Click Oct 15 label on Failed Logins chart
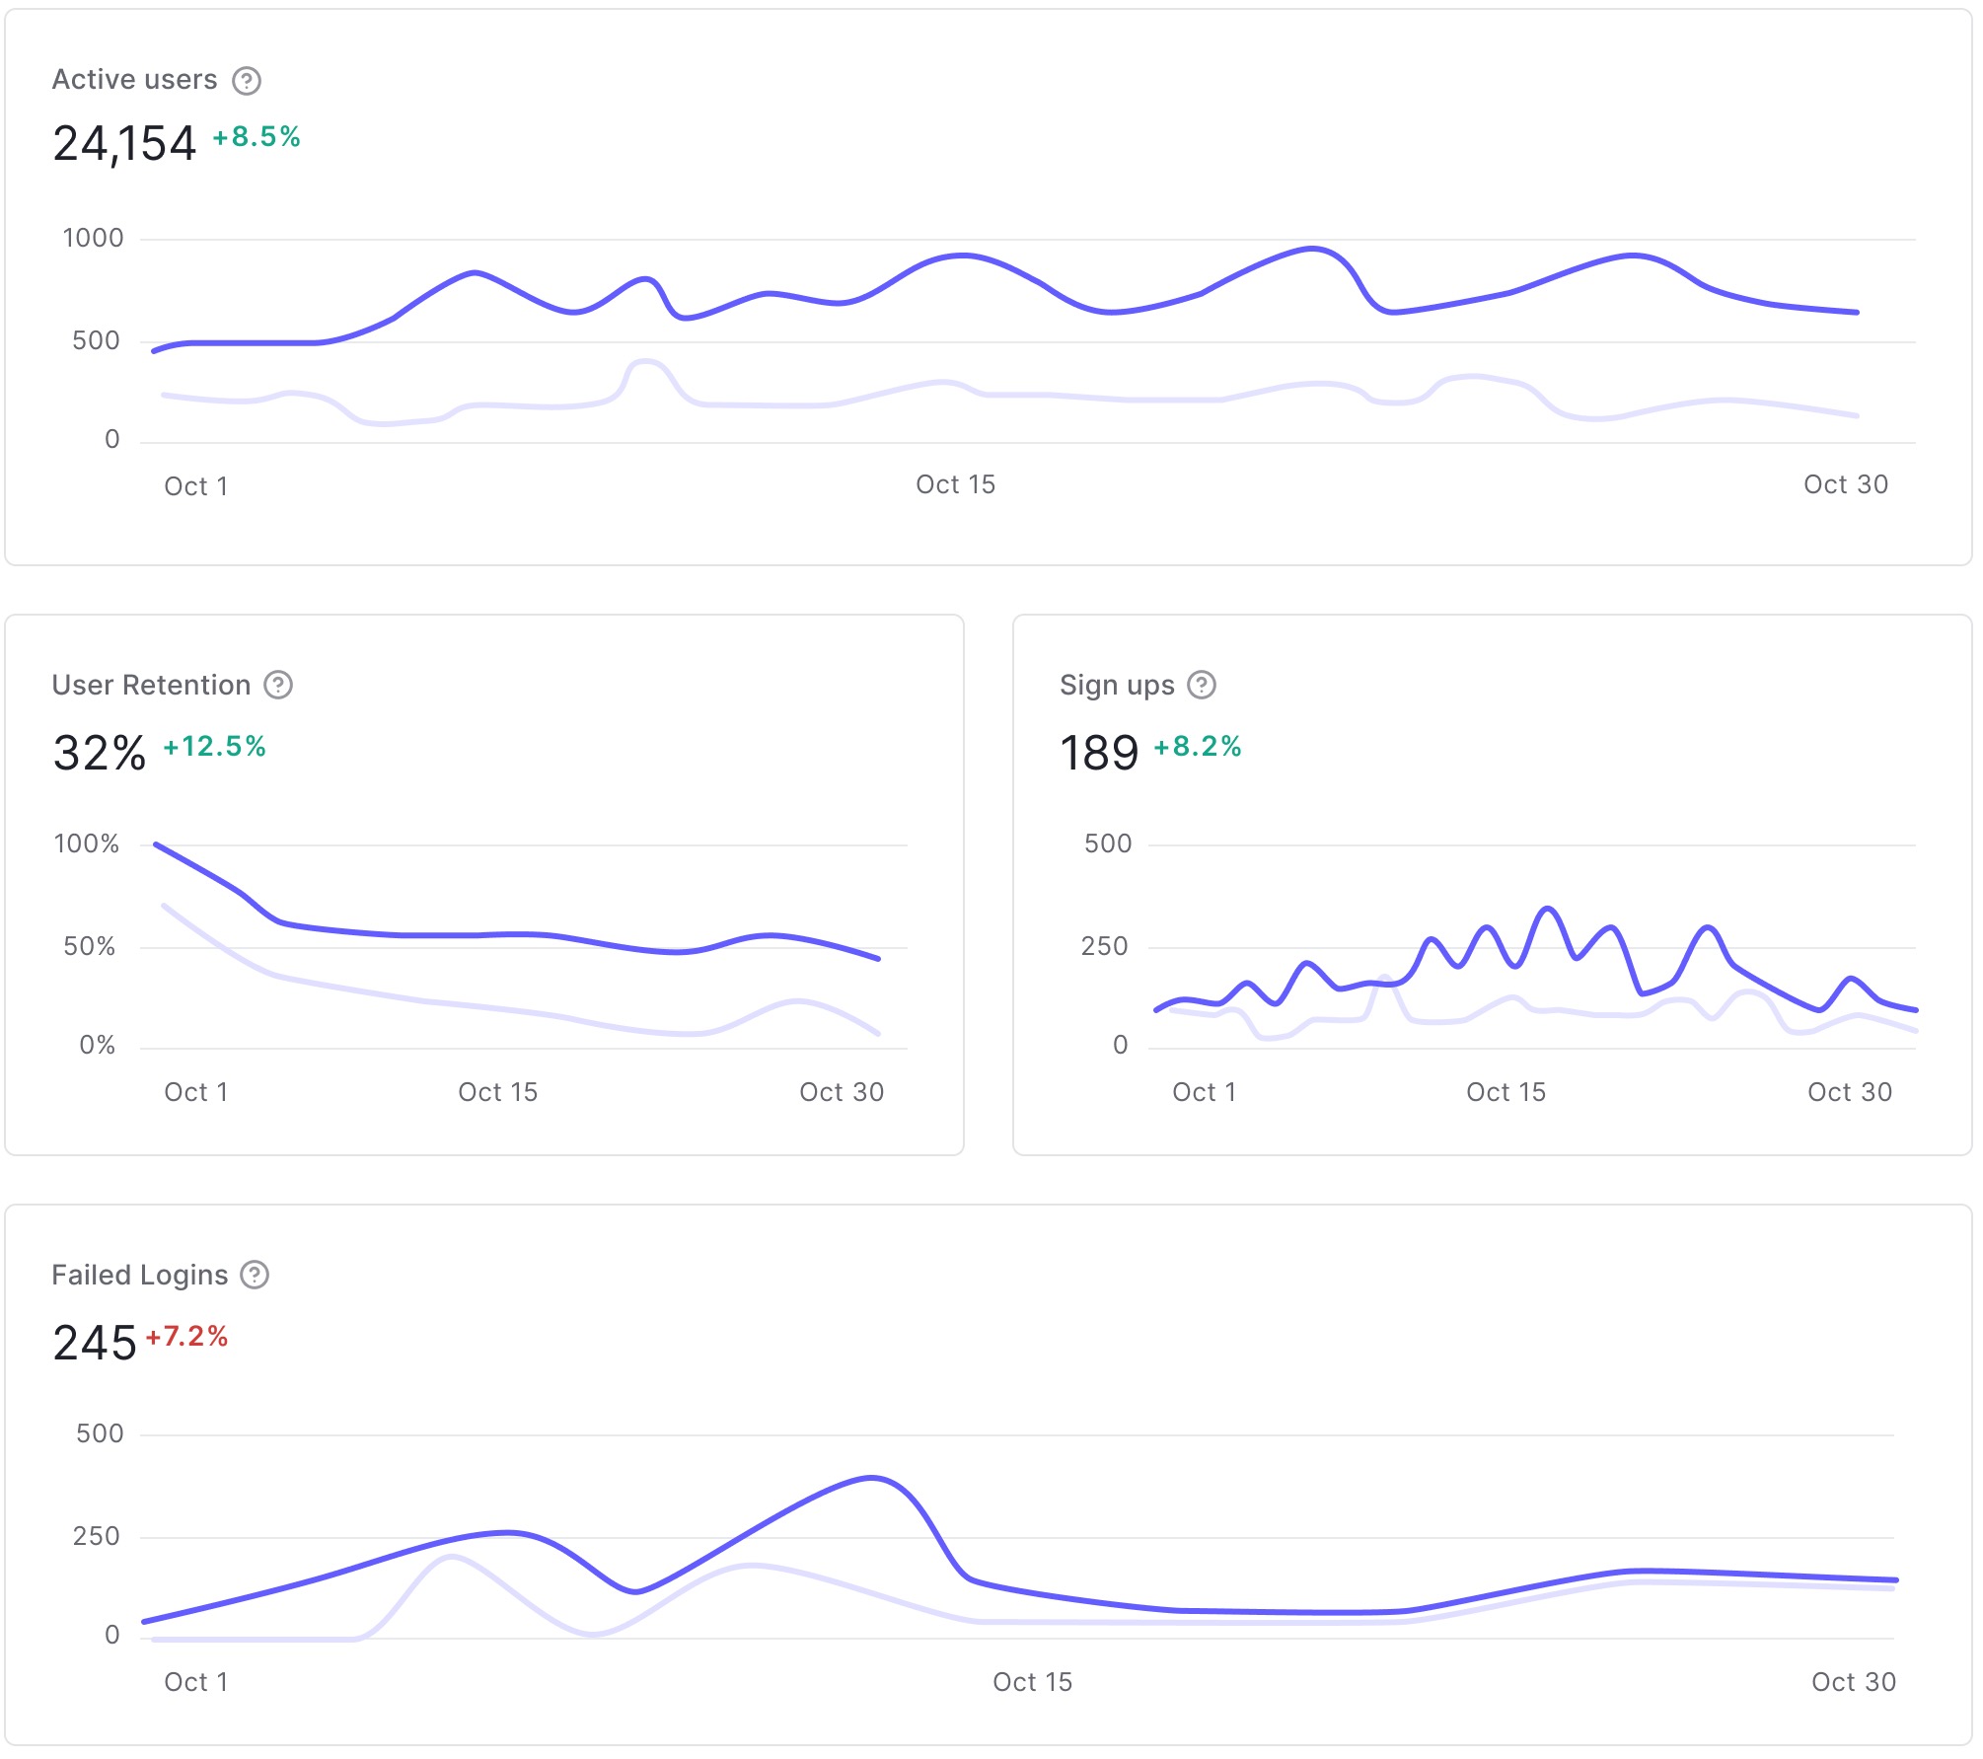Viewport: 1983px width, 1759px height. coord(1032,1682)
